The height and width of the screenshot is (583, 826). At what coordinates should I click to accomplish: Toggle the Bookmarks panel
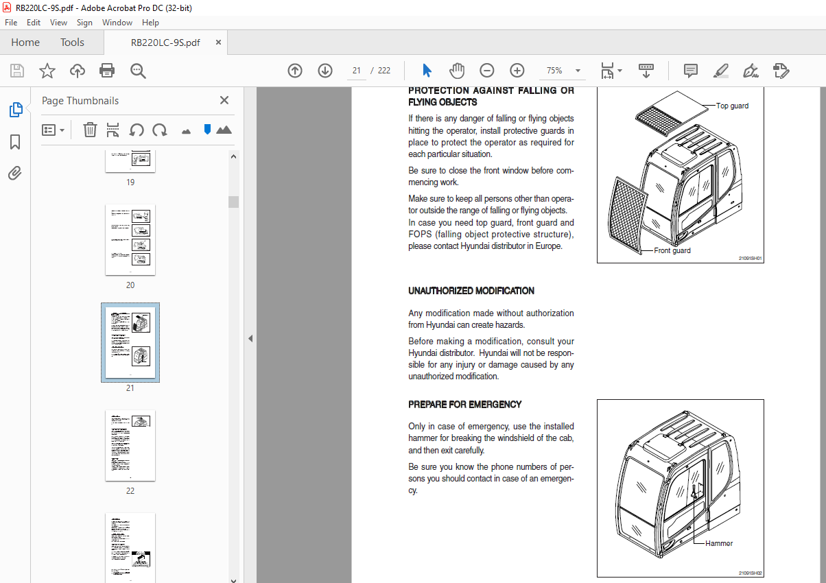coord(15,142)
